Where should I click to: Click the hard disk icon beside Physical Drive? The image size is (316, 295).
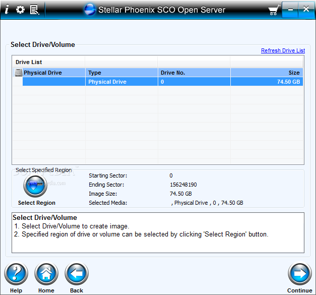[x=19, y=73]
